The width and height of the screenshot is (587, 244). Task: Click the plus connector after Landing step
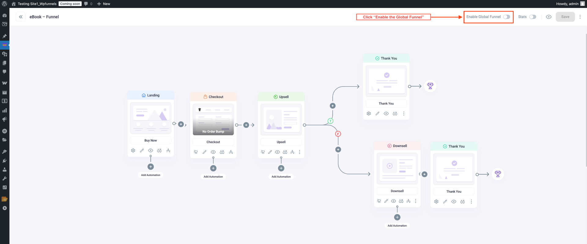click(181, 124)
